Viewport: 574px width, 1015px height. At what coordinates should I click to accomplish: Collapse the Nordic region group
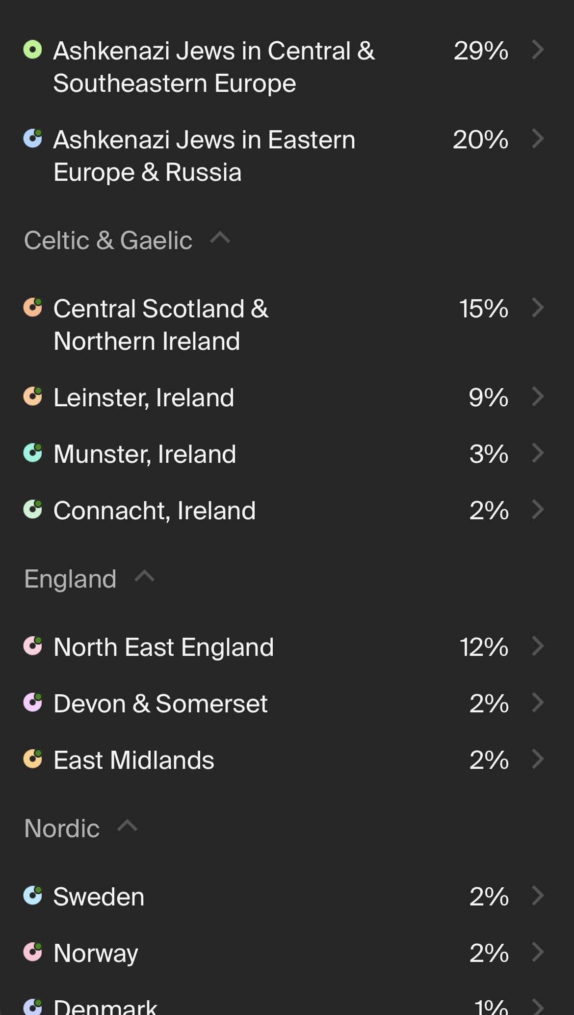click(x=128, y=826)
